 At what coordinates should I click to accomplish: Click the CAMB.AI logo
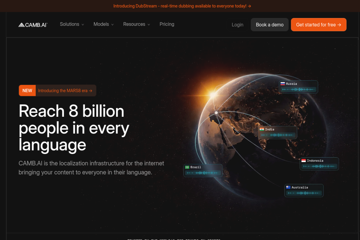pos(33,25)
